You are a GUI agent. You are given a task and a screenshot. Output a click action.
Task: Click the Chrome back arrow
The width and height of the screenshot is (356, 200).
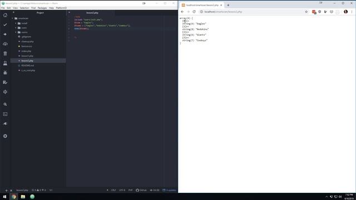(x=182, y=12)
